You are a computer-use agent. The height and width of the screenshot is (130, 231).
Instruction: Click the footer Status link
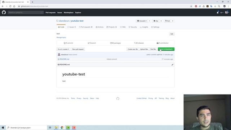(x=92, y=98)
